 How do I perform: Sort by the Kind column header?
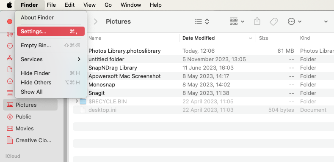click(305, 38)
